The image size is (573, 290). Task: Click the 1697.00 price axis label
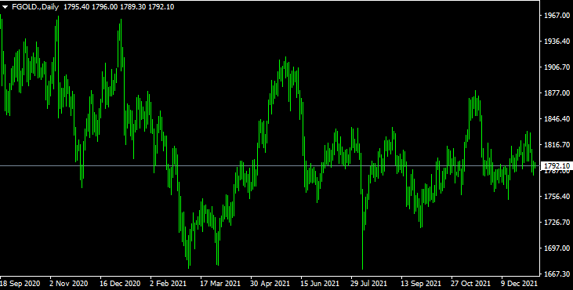(x=557, y=248)
